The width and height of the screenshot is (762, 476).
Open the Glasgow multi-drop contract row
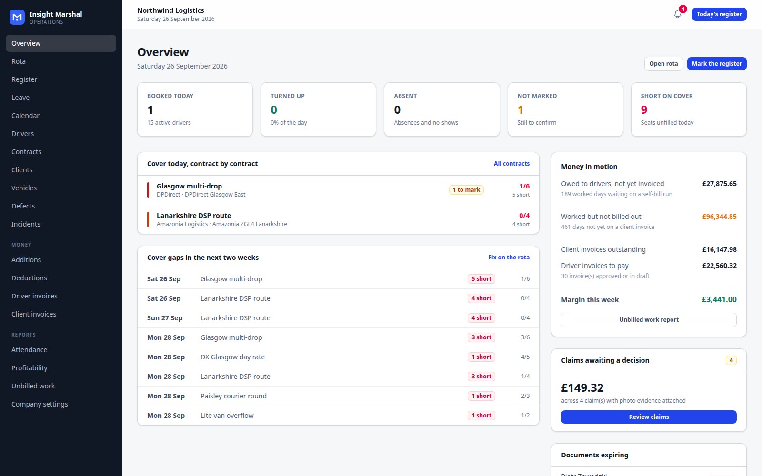(338, 190)
